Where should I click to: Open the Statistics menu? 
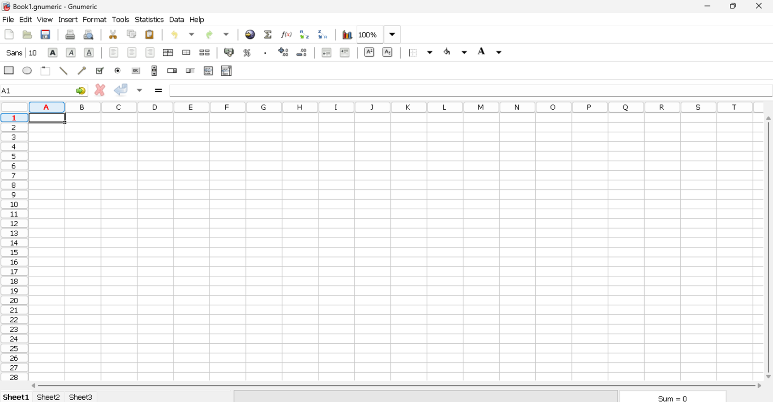click(149, 19)
